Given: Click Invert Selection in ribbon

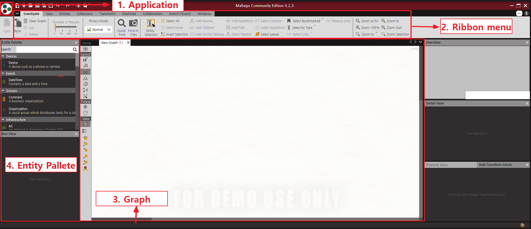Looking at the screenshot, I should (174, 34).
